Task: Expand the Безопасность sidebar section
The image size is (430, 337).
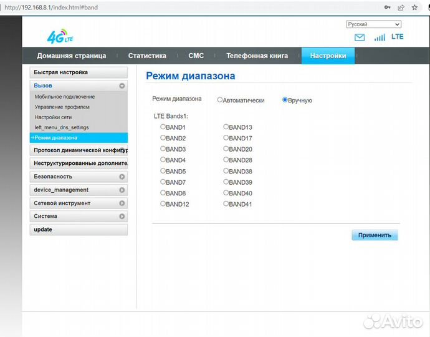Action: (122, 177)
